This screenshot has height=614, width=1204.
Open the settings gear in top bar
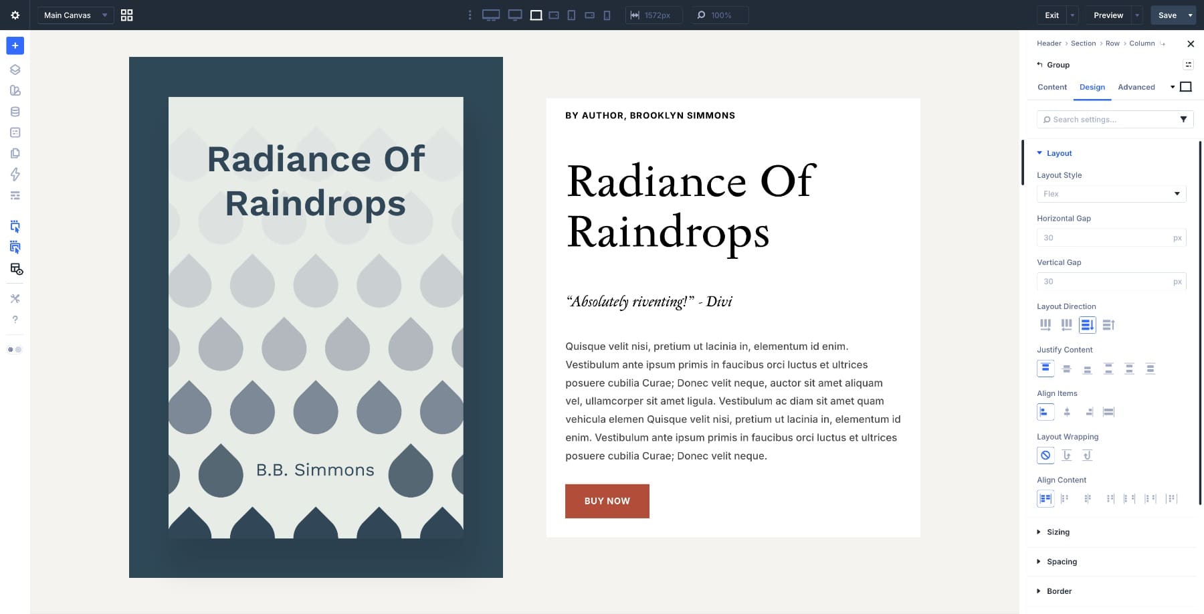[15, 15]
